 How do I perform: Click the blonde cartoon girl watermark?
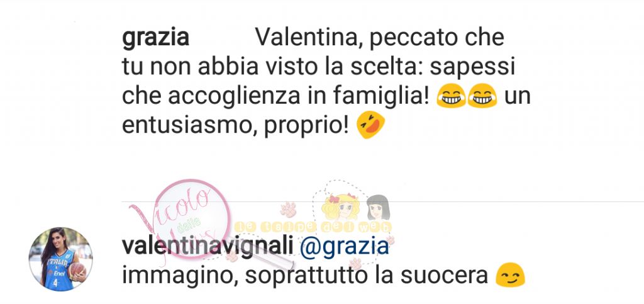[x=340, y=206]
